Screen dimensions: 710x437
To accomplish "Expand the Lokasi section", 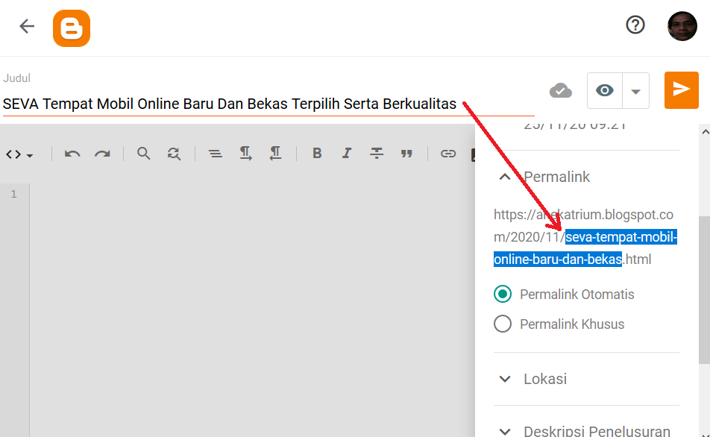I will tap(505, 379).
